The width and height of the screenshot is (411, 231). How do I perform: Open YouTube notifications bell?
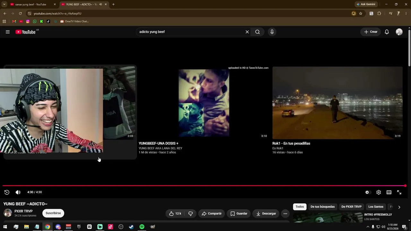(x=387, y=32)
